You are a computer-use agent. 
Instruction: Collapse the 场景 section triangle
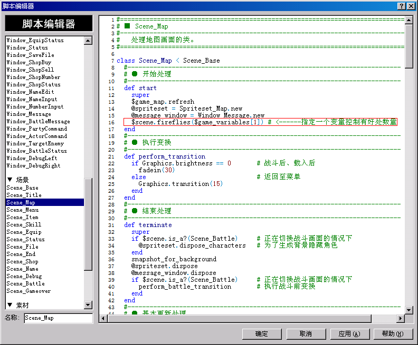point(10,180)
